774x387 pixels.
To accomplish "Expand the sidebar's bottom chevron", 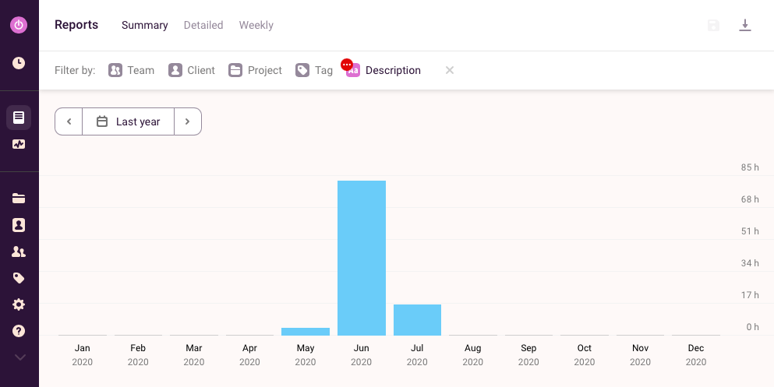I will click(x=20, y=357).
